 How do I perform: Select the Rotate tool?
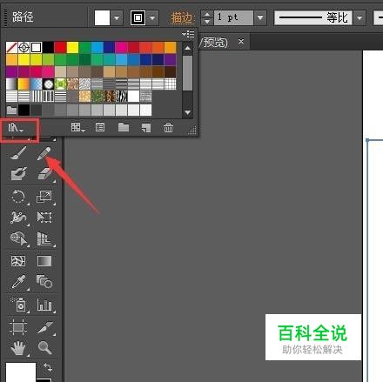[x=18, y=197]
